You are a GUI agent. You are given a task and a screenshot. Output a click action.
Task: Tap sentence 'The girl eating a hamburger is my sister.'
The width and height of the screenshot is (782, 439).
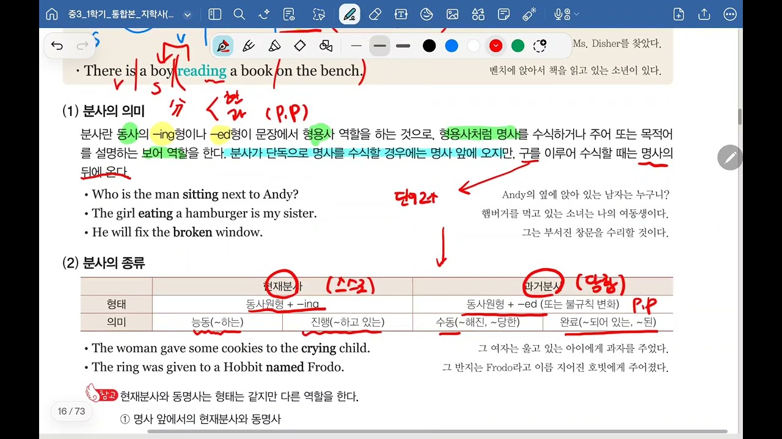tap(204, 213)
